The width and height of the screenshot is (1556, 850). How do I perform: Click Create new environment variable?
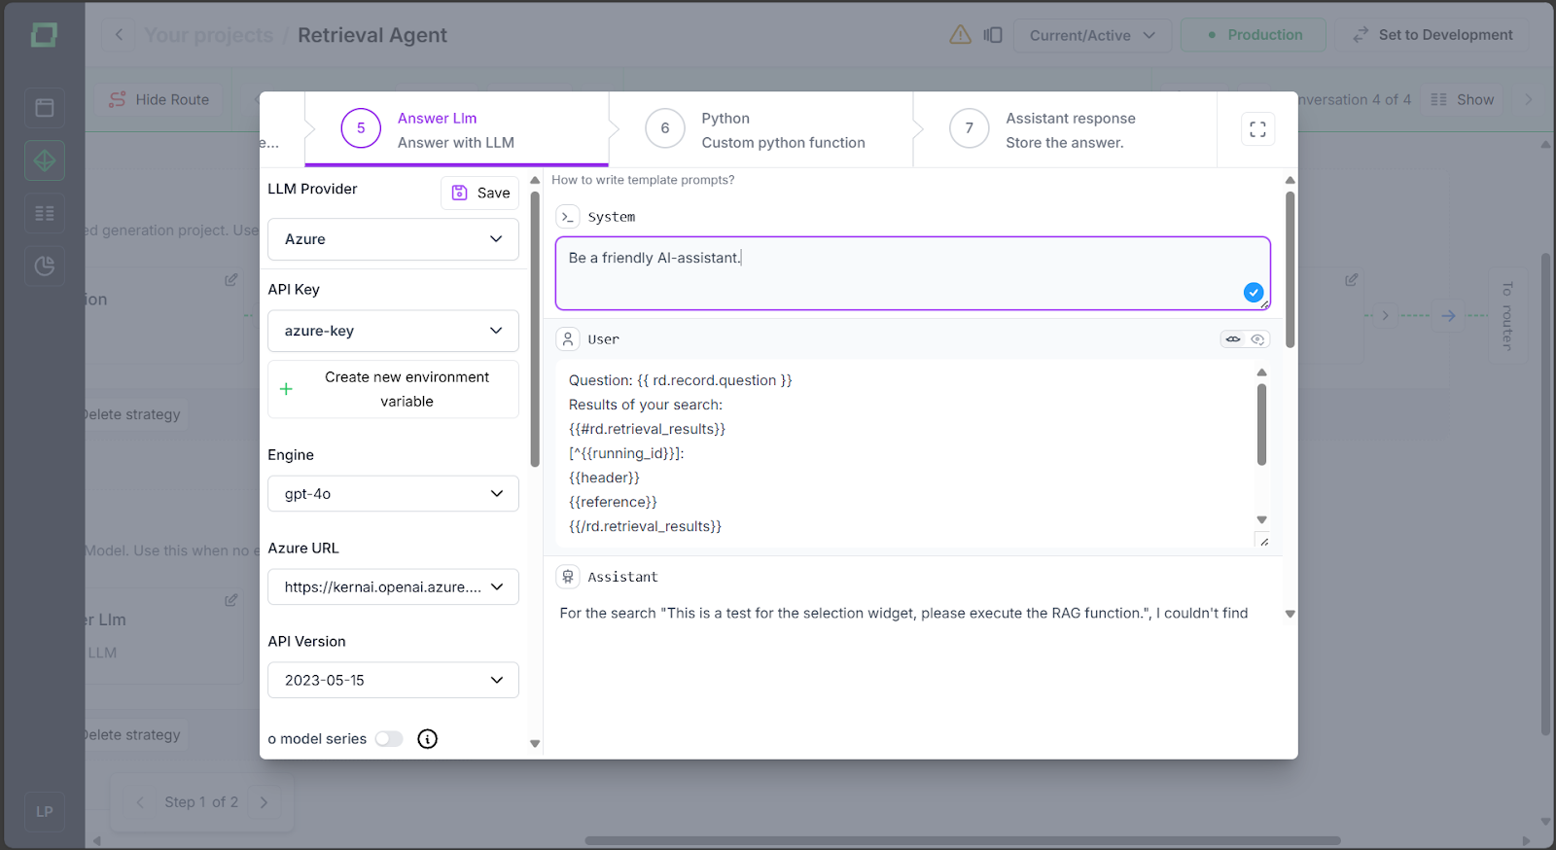pyautogui.click(x=393, y=389)
